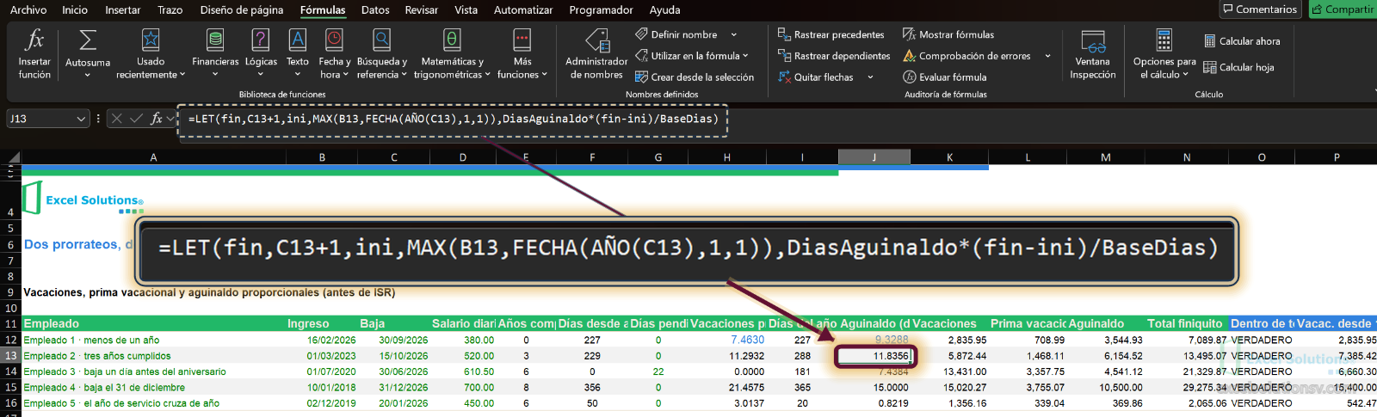The image size is (1377, 417).
Task: Open the Ventana Inspección
Action: pyautogui.click(x=1093, y=53)
